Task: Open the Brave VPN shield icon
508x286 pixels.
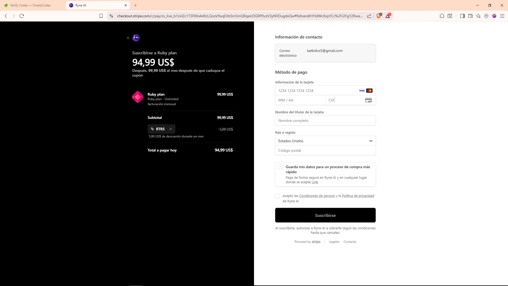Action: 486,16
